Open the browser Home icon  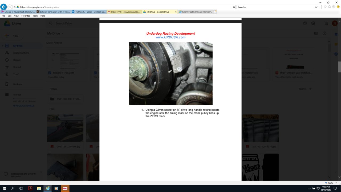tap(325, 7)
